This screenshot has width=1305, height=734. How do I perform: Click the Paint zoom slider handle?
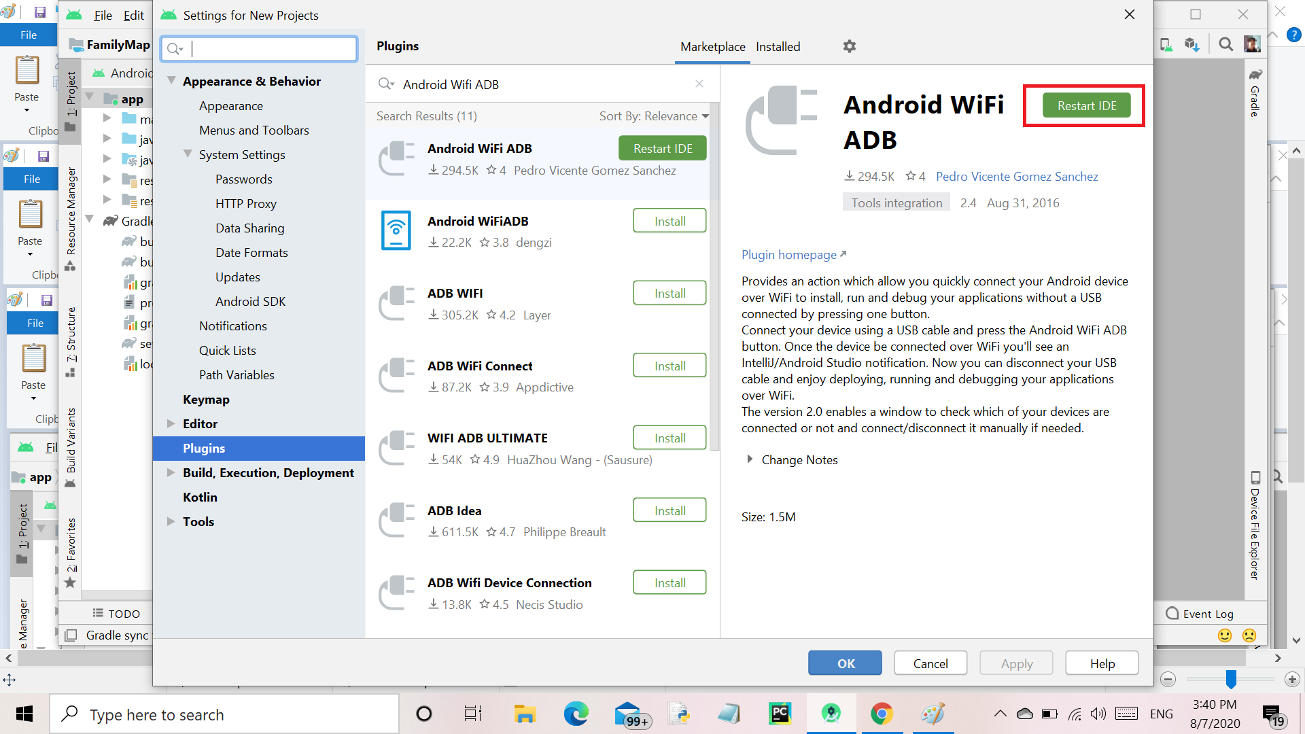tap(1231, 679)
